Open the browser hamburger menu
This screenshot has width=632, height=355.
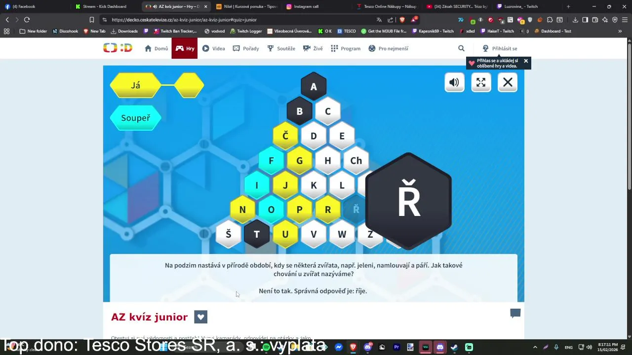[625, 20]
